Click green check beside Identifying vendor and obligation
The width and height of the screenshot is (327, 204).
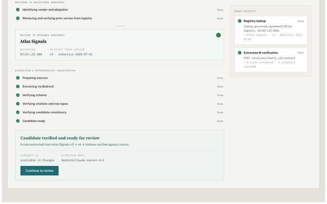click(x=18, y=10)
